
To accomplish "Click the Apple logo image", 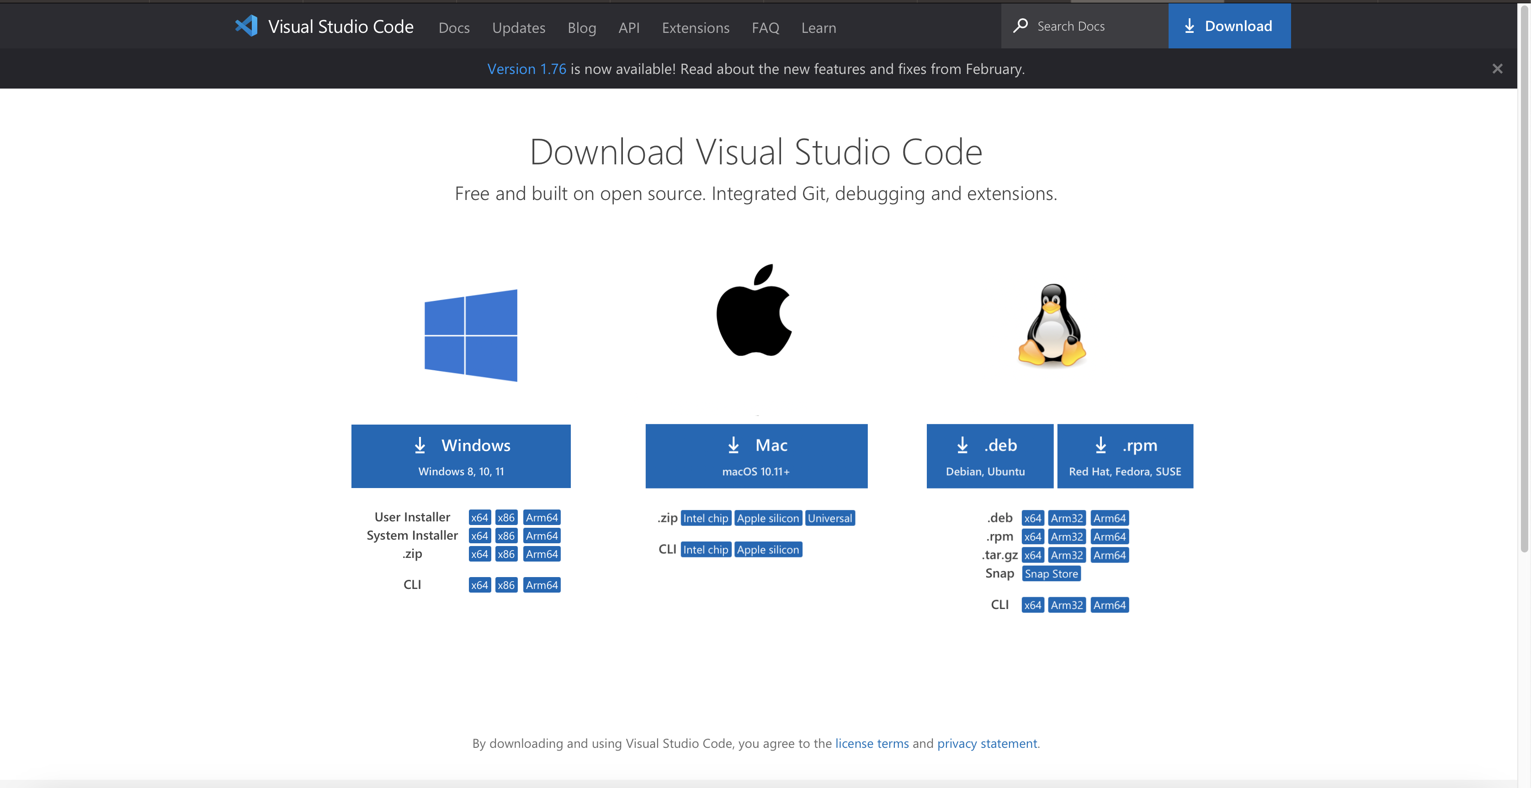I will click(754, 310).
